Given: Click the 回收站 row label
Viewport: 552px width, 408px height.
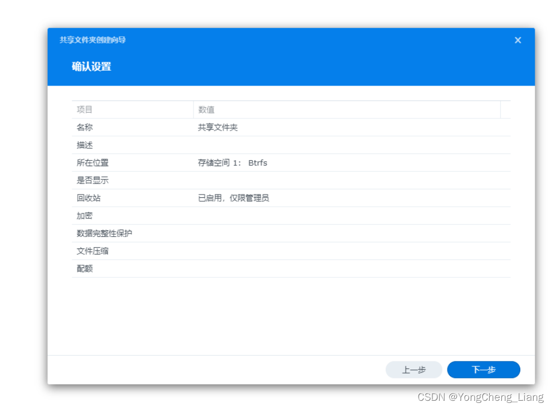Looking at the screenshot, I should [x=89, y=198].
